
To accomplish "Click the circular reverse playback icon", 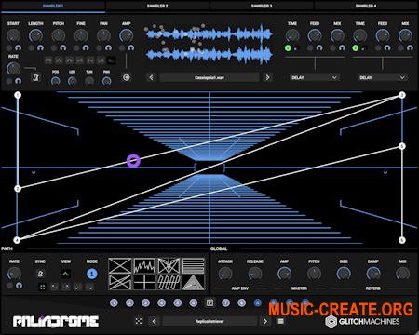I will (x=127, y=77).
